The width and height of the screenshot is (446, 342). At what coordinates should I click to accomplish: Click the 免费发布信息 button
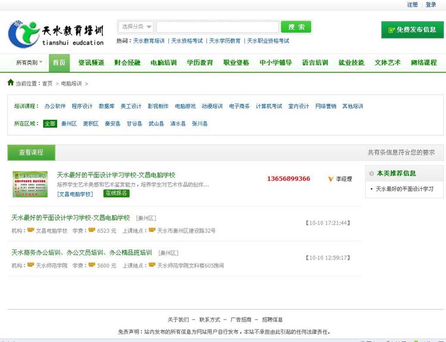(412, 30)
